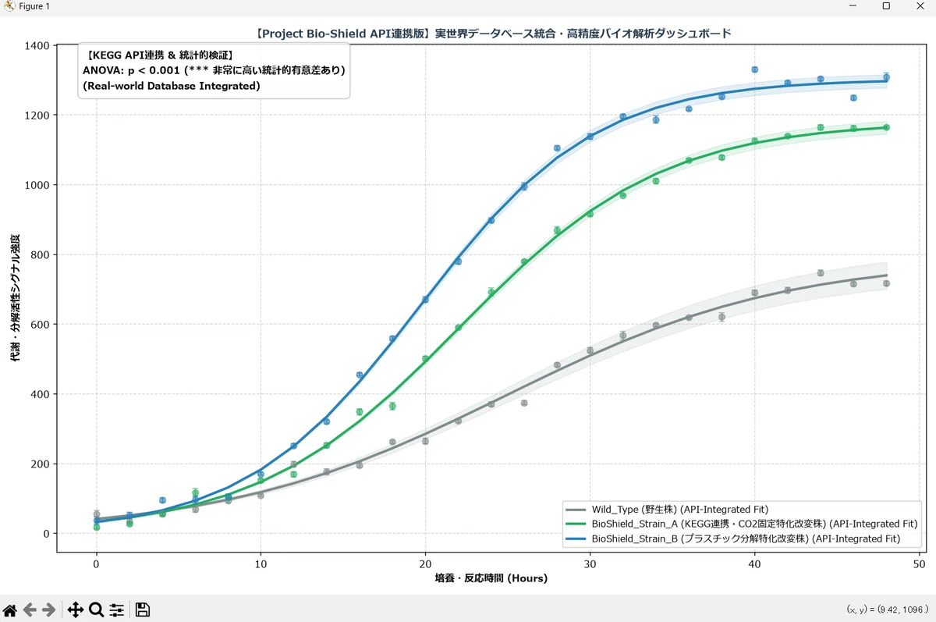
Task: Click the ANOVA: p < 0.001 annotation line
Action: pyautogui.click(x=214, y=70)
